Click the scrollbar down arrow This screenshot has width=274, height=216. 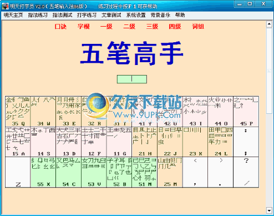tap(269, 210)
